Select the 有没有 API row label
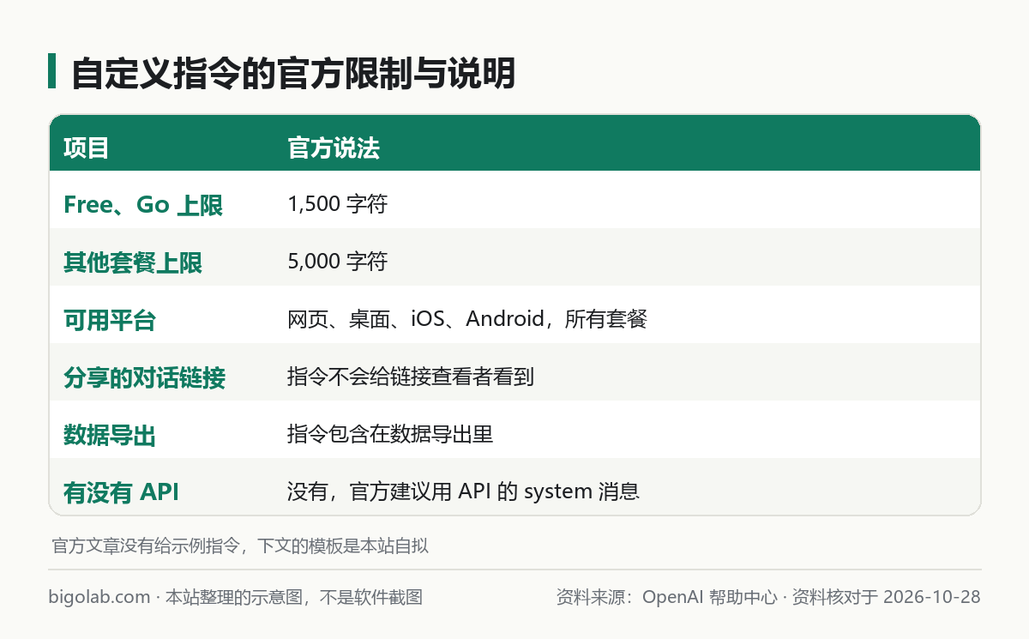 121,492
